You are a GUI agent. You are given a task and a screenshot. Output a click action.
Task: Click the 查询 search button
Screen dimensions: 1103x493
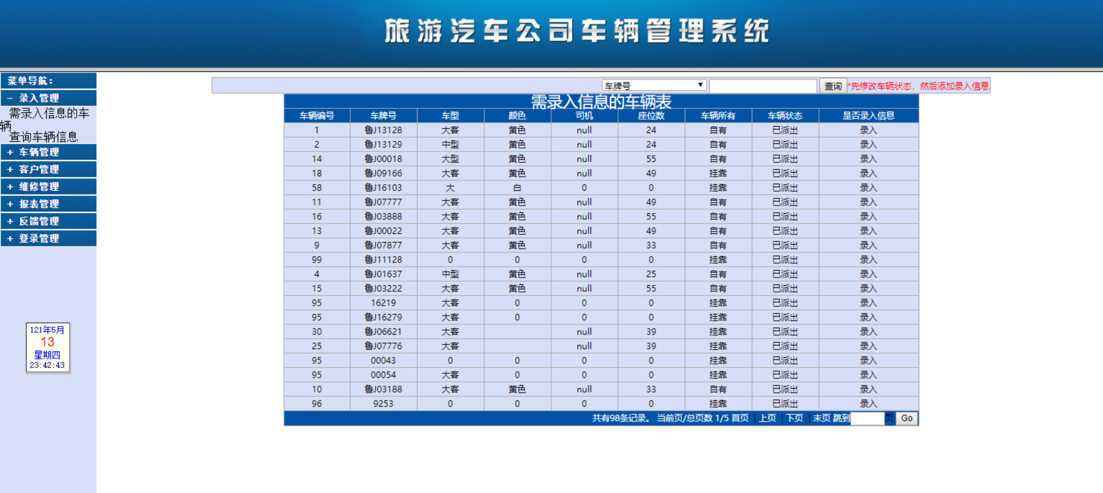tap(833, 86)
